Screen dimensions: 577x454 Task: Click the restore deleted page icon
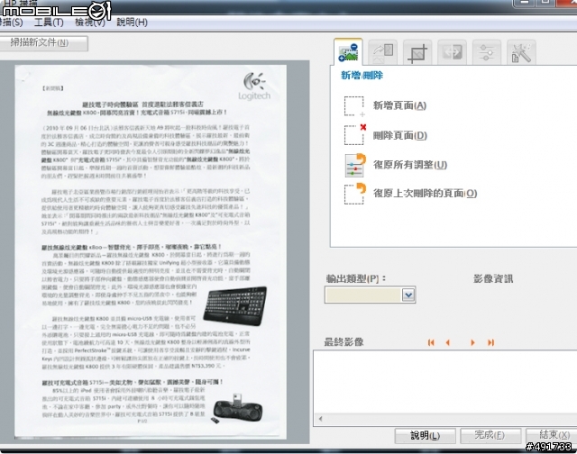pyautogui.click(x=355, y=194)
